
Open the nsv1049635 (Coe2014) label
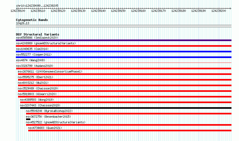[x=32, y=49]
